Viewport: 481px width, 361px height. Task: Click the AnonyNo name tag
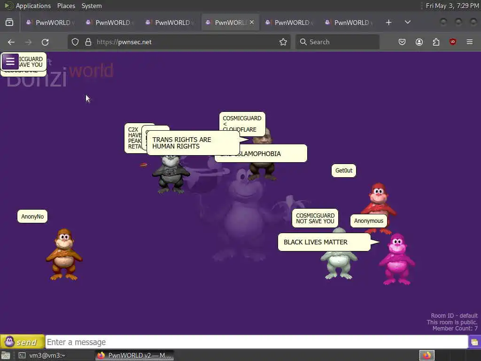32,216
